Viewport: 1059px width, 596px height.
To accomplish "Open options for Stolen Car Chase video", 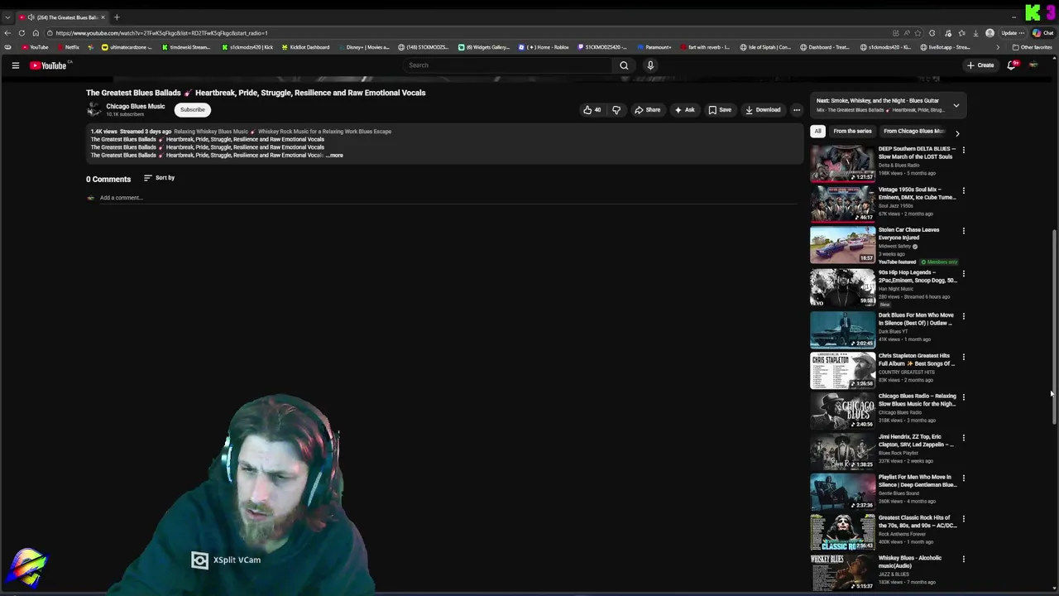I will click(964, 231).
